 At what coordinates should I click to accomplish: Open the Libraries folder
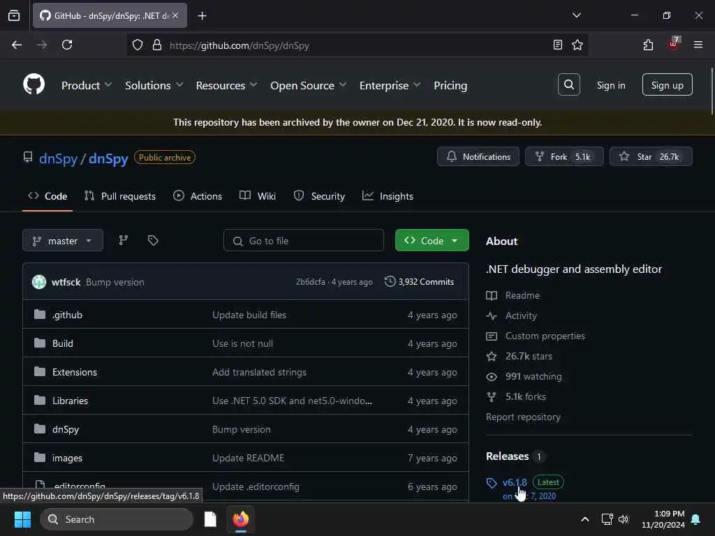pyautogui.click(x=70, y=401)
